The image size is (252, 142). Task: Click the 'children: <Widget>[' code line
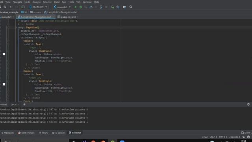[33, 38]
